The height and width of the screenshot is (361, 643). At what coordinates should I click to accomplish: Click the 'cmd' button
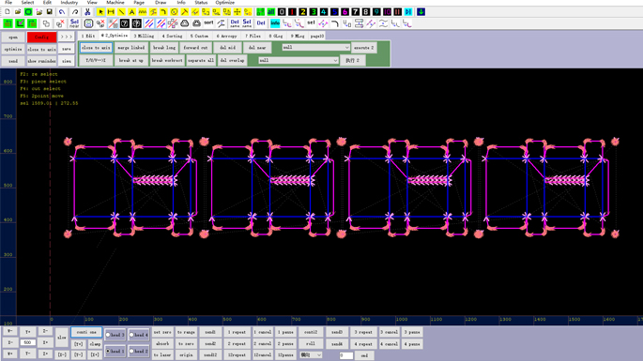[x=364, y=355]
